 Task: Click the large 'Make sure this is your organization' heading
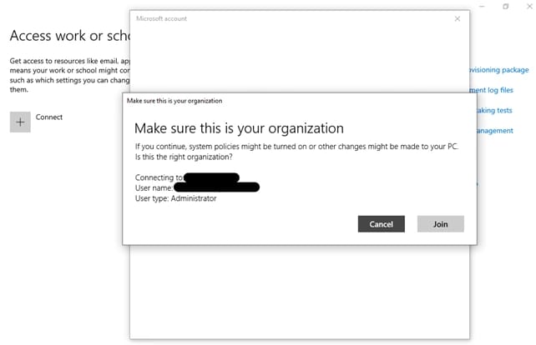click(239, 128)
